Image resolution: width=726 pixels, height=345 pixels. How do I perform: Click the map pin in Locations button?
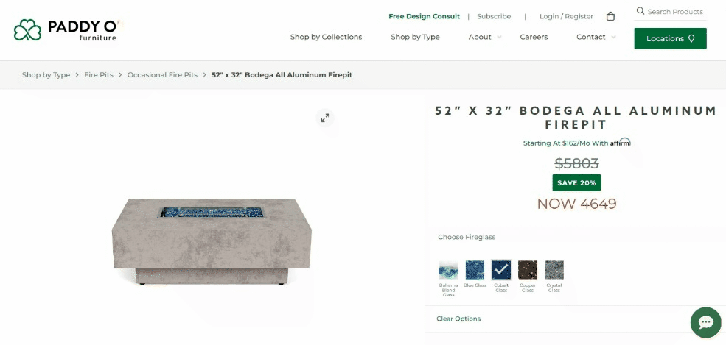click(691, 38)
